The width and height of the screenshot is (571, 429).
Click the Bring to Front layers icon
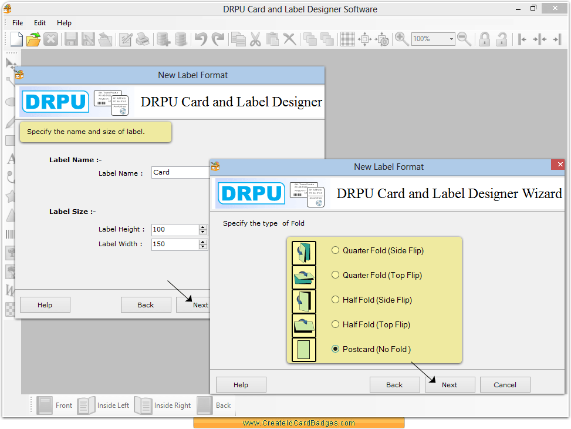(310, 39)
